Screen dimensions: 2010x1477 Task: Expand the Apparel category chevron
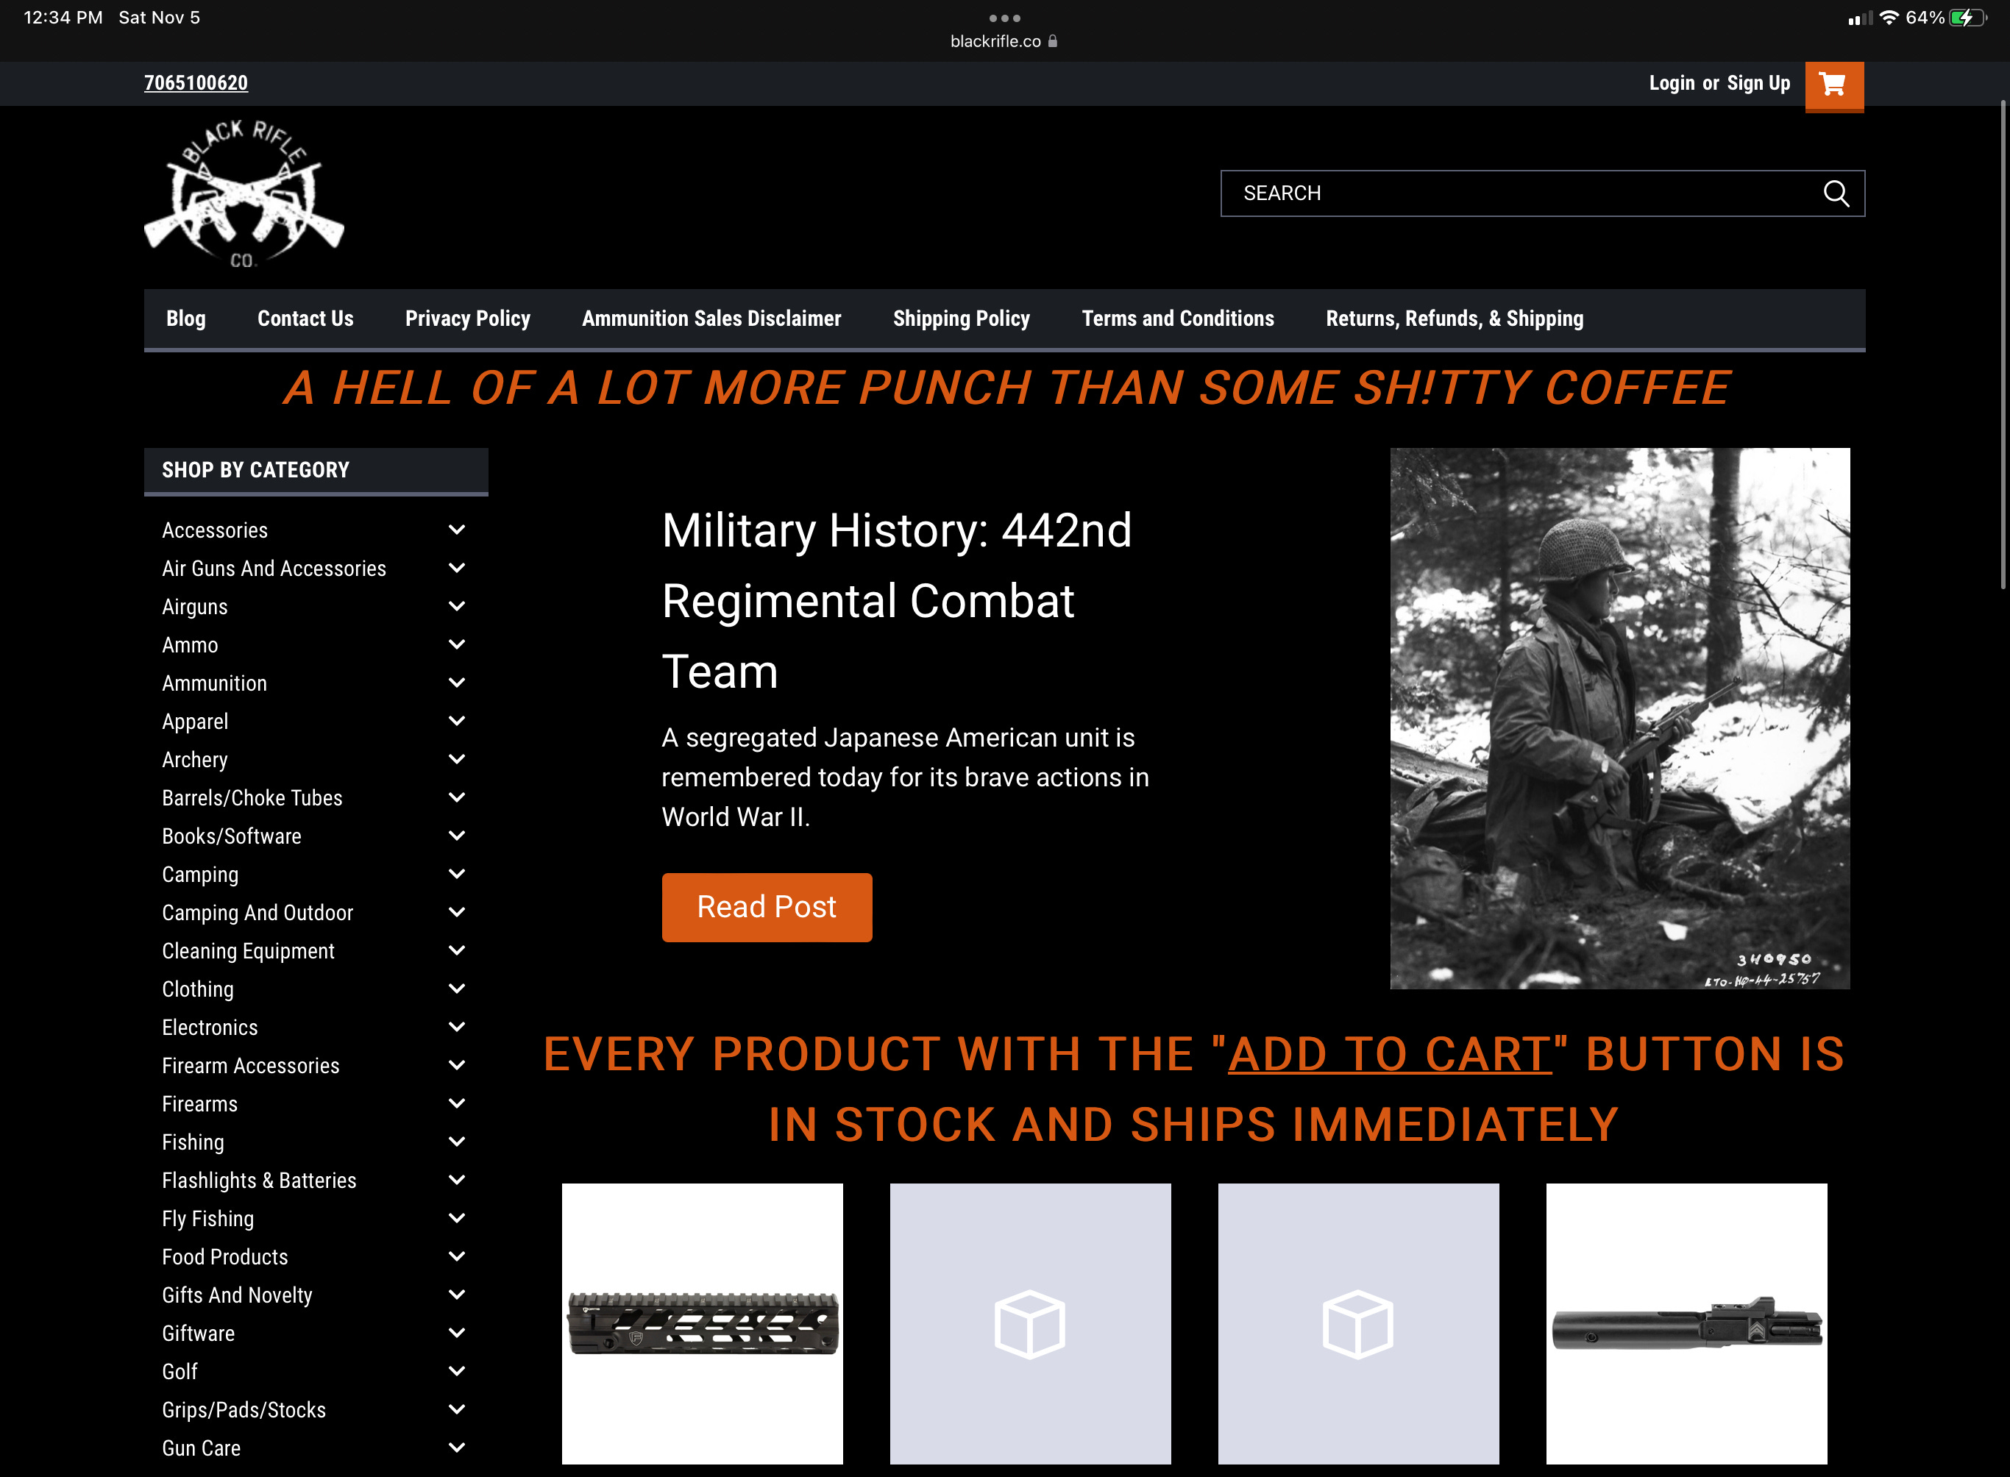[456, 721]
